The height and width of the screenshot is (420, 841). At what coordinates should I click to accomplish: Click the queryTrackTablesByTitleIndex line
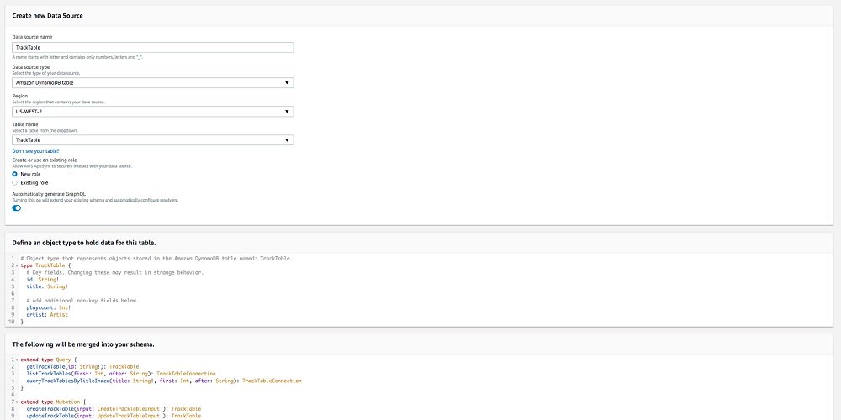click(164, 381)
